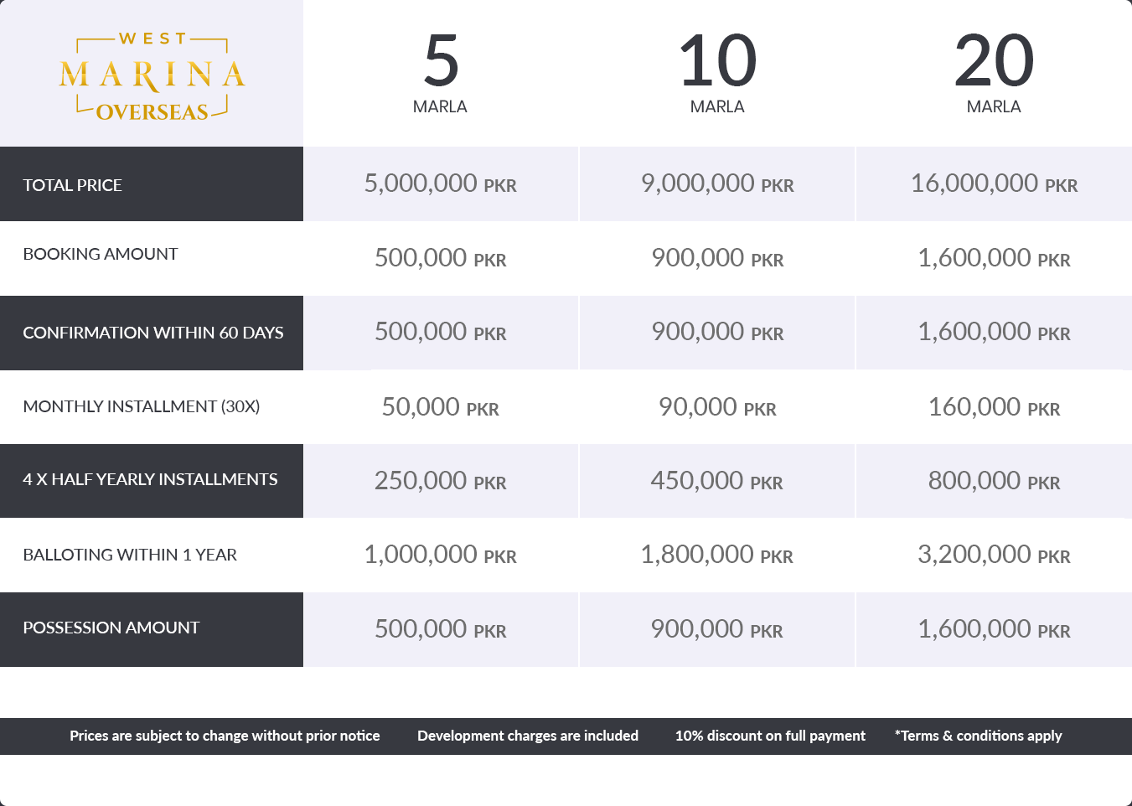Click Balloting Within 1 Year label
1132x806 pixels.
click(x=130, y=555)
